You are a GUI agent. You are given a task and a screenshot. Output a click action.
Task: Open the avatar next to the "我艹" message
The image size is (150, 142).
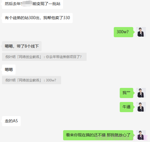click(x=141, y=93)
